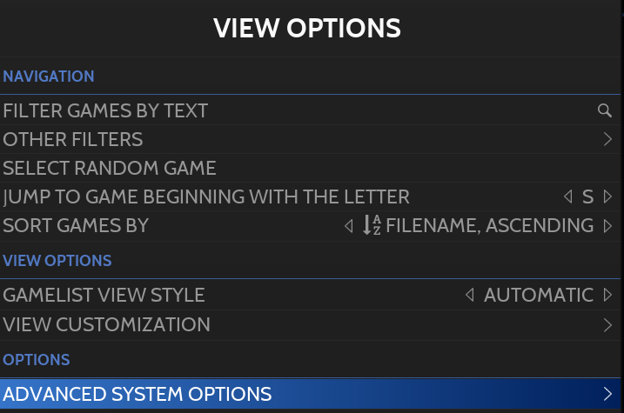Image resolution: width=624 pixels, height=413 pixels.
Task: Click right arrow after Automatic view style
Action: [607, 296]
